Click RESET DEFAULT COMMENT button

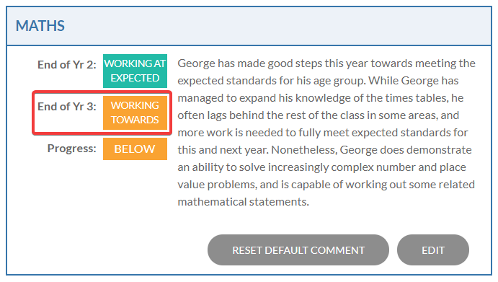298,250
